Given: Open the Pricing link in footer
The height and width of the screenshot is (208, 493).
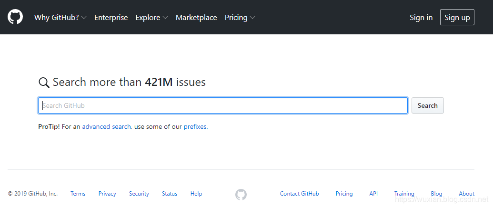Looking at the screenshot, I should (x=344, y=194).
